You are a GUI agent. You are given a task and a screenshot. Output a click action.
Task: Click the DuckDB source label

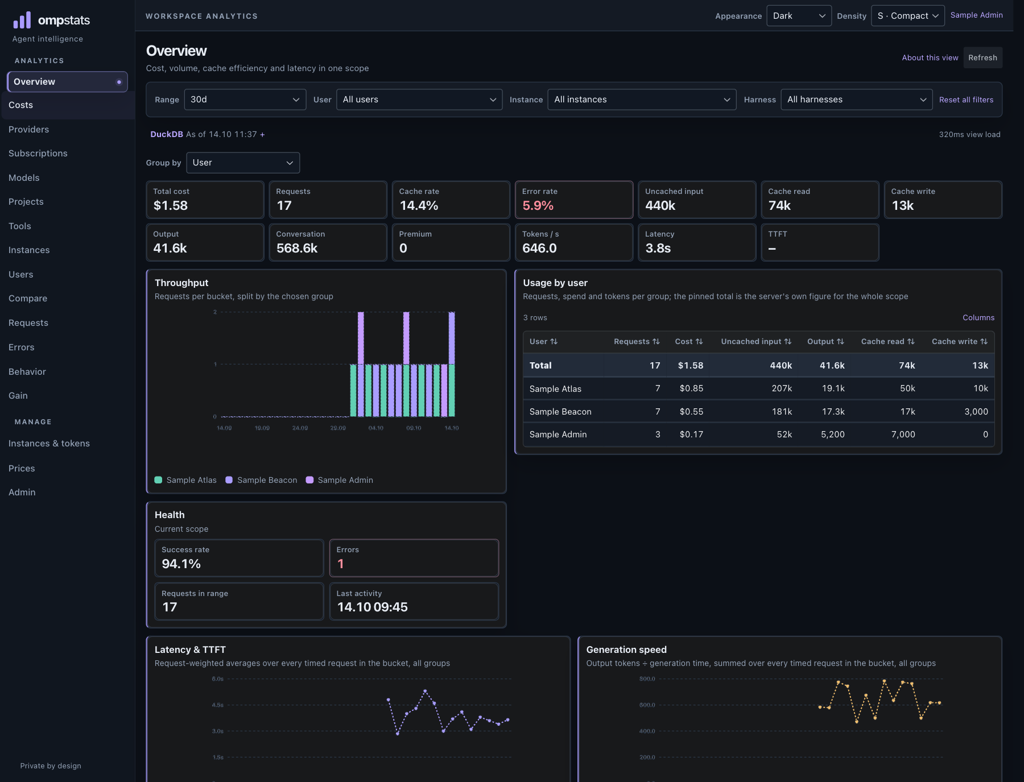[x=167, y=134]
